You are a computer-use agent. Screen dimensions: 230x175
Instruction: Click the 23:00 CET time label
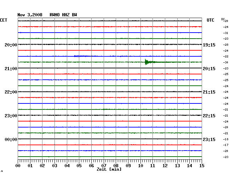(x=11, y=116)
